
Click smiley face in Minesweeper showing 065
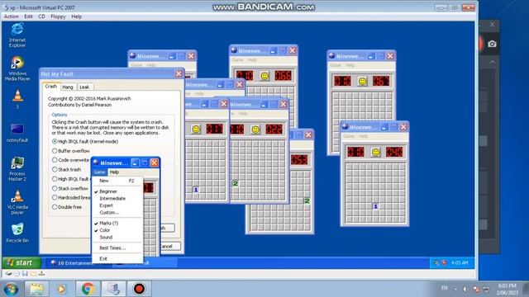coord(264,76)
